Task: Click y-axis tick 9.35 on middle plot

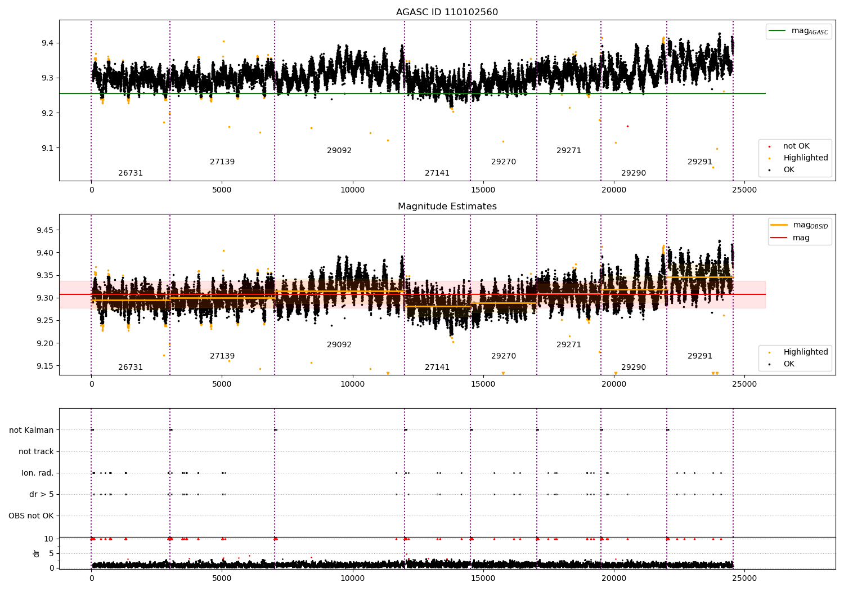Action: 45,276
